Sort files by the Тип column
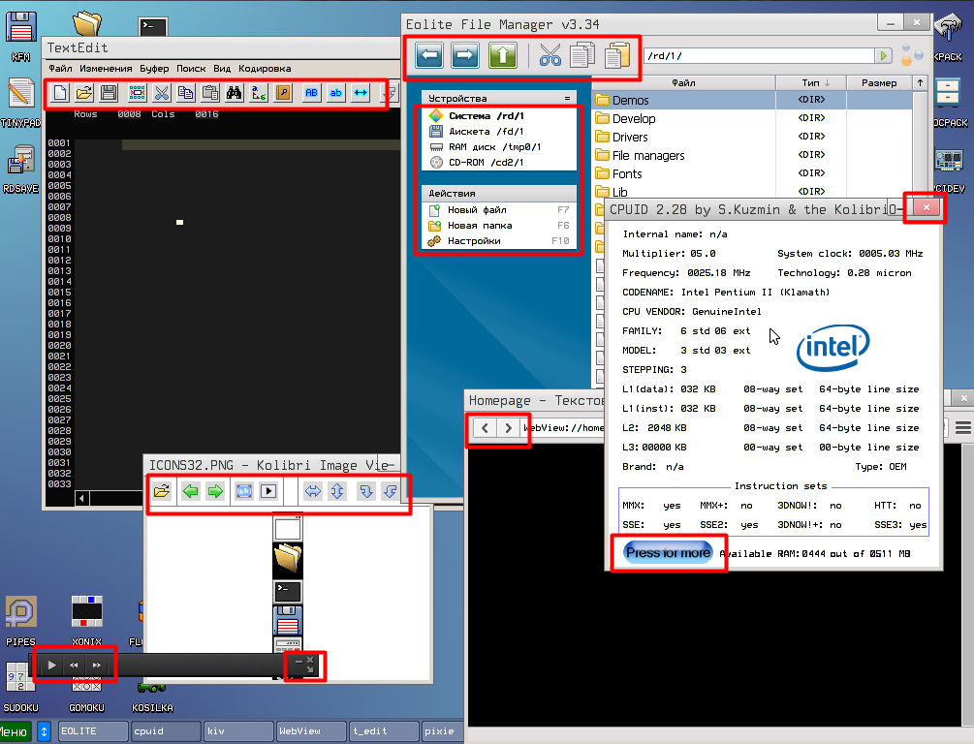Screen dimensions: 974x744 tap(814, 82)
